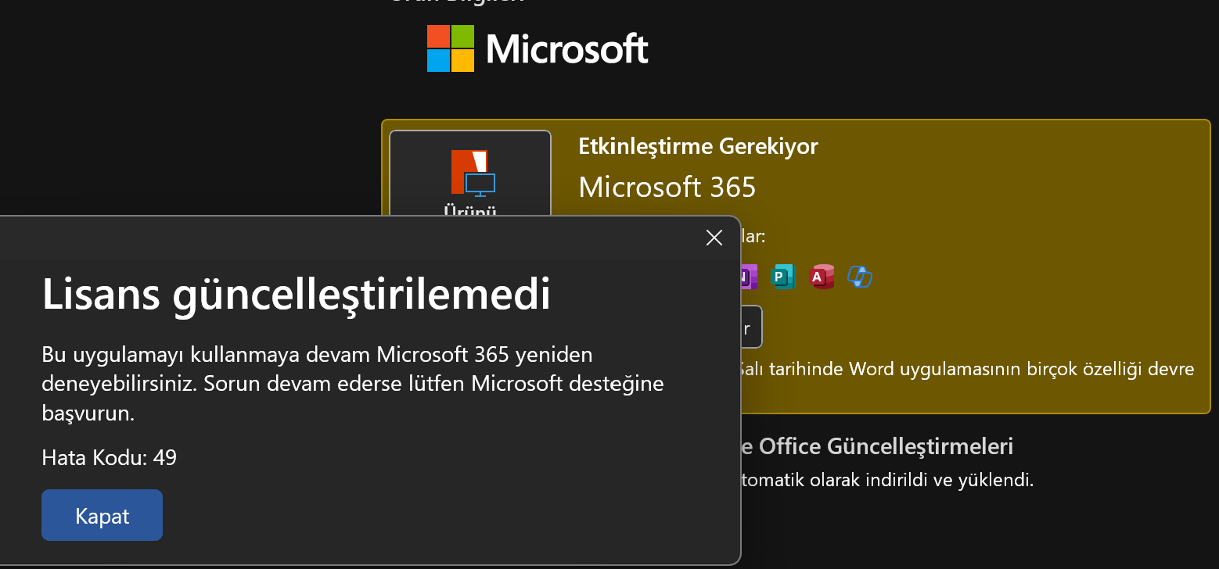Click the Ürünü activation button with Office icon
1219x569 pixels.
(470, 174)
